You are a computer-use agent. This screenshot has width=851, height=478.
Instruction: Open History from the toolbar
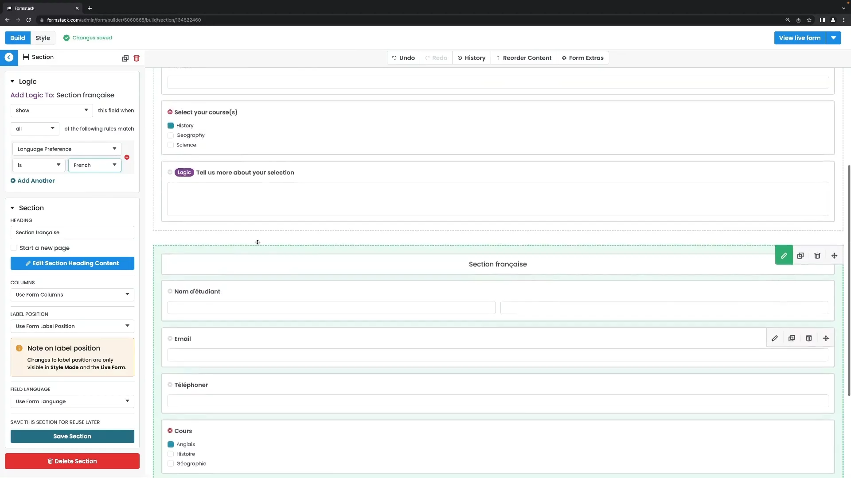point(471,58)
